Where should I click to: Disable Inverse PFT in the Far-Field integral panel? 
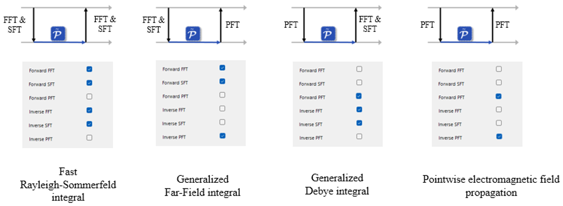click(x=222, y=136)
